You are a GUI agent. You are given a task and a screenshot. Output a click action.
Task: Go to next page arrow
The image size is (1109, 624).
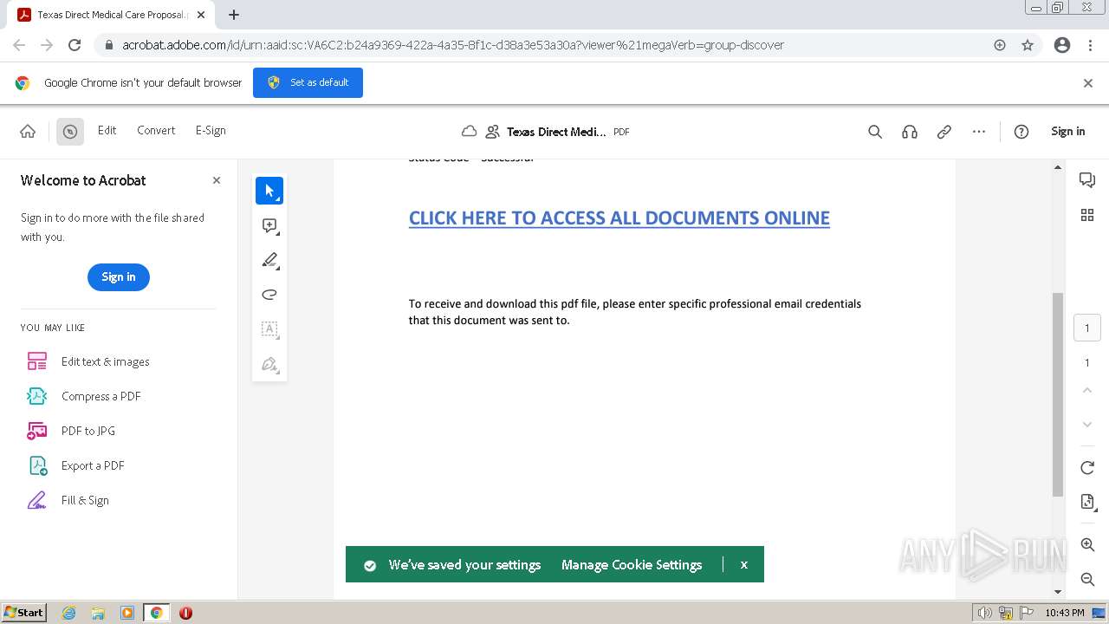[x=1087, y=425]
